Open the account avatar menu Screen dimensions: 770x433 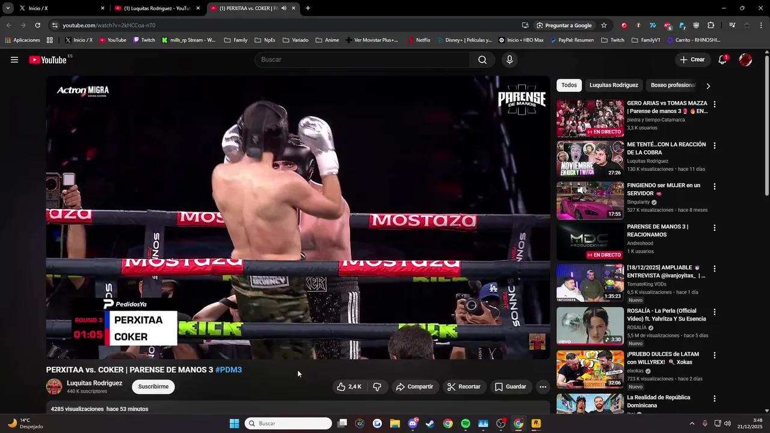click(x=745, y=60)
